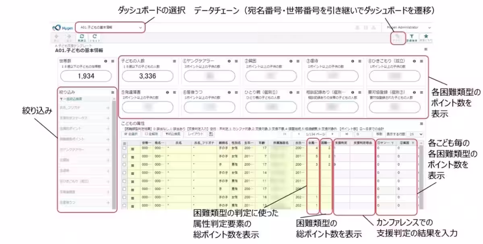Image resolution: width=483 pixels, height=244 pixels.
Task: Show info icon for ②貧困 card
Action: 291,61
